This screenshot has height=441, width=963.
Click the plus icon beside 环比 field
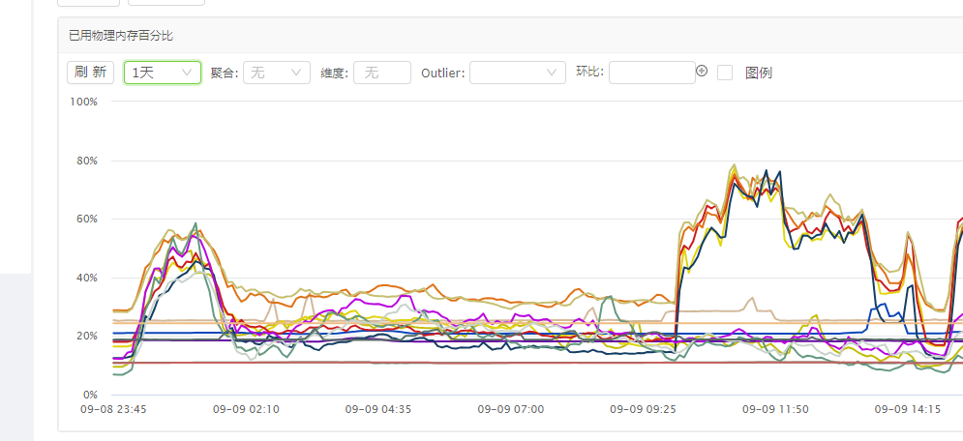point(703,71)
